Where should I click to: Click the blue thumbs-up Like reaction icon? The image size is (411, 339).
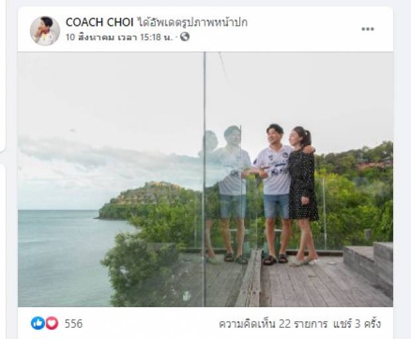pyautogui.click(x=38, y=323)
